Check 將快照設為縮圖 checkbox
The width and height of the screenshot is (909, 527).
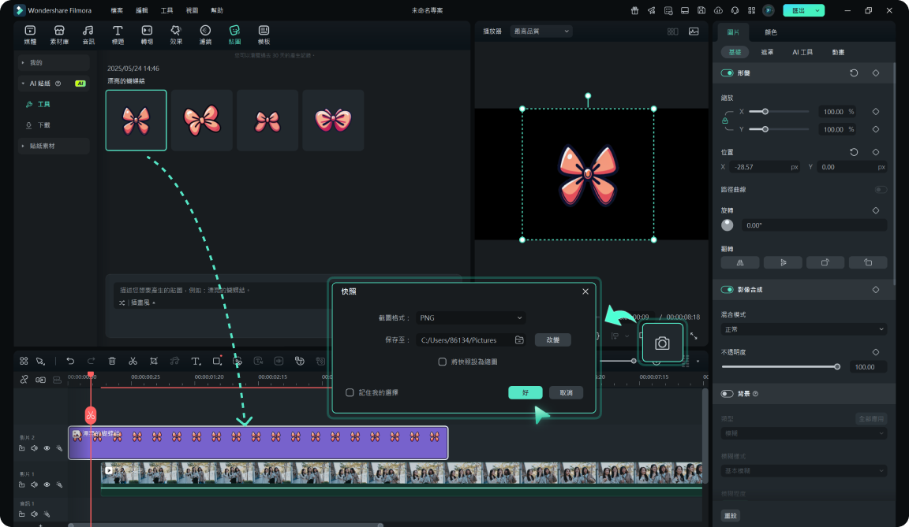(443, 362)
